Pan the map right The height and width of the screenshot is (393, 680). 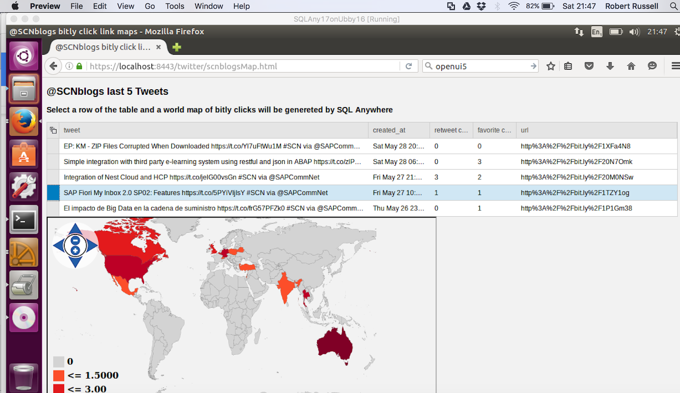92,246
